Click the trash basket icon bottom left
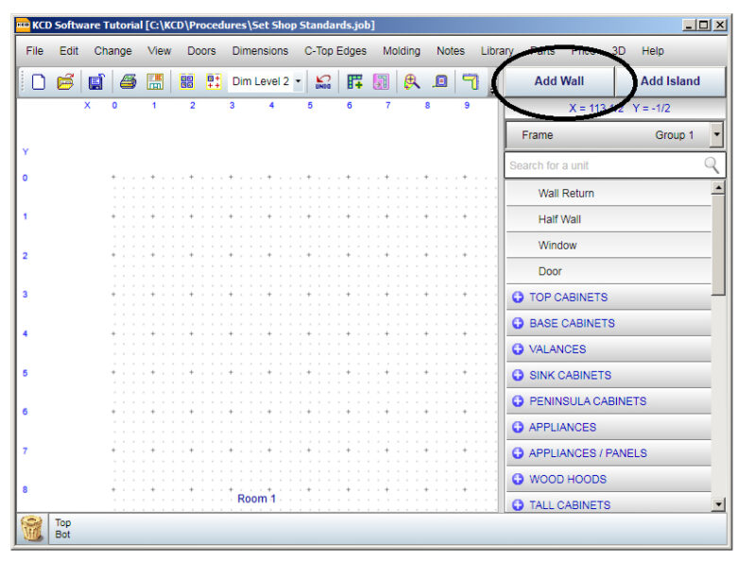756x562 pixels. (30, 530)
